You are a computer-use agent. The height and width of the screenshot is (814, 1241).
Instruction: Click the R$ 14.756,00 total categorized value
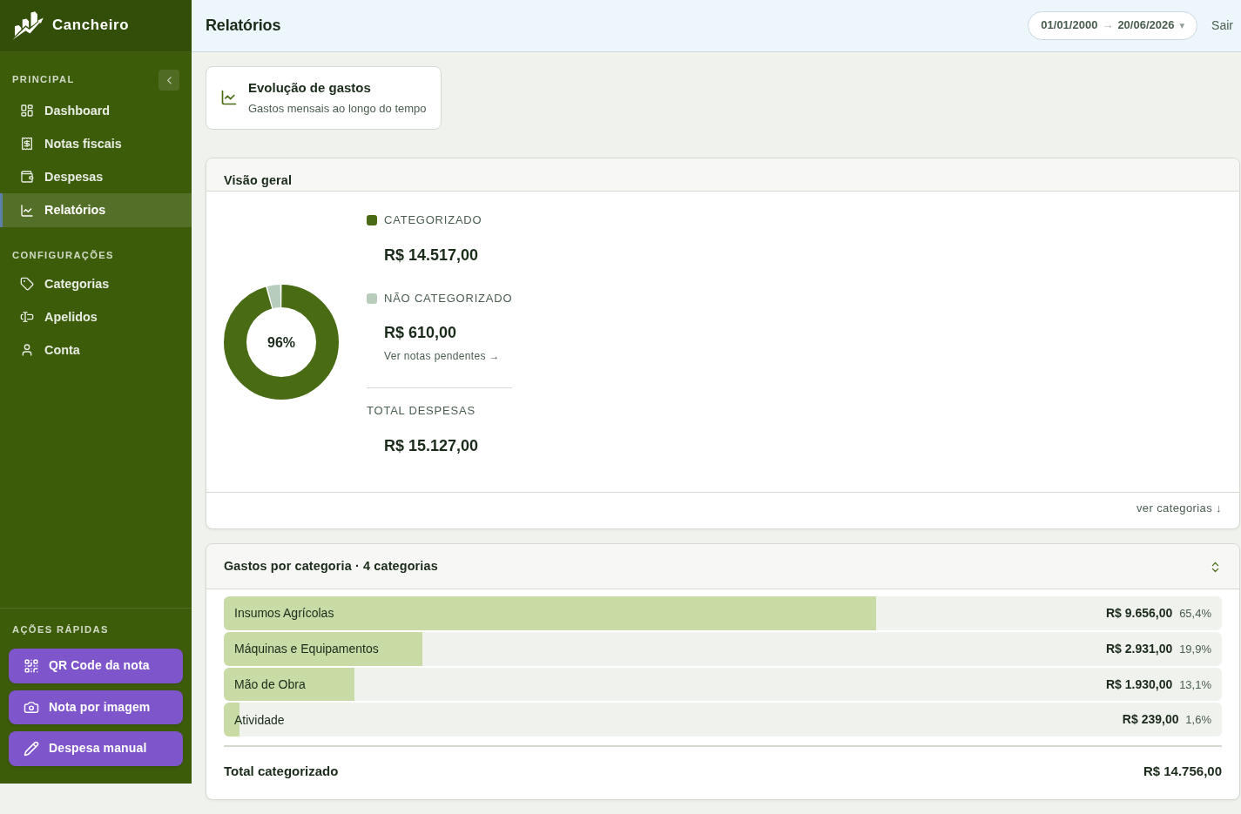pyautogui.click(x=1183, y=771)
